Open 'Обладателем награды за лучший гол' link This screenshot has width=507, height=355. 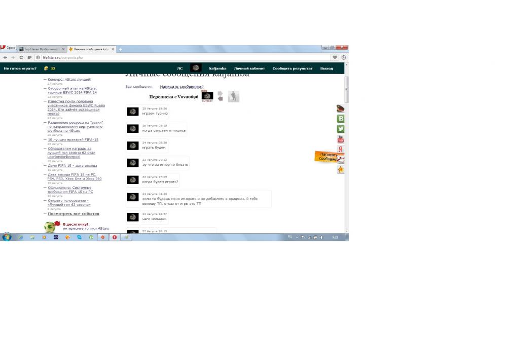[71, 153]
